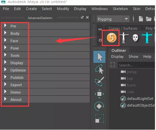
Task: Open the Outliner Show menu
Action: (x=133, y=56)
